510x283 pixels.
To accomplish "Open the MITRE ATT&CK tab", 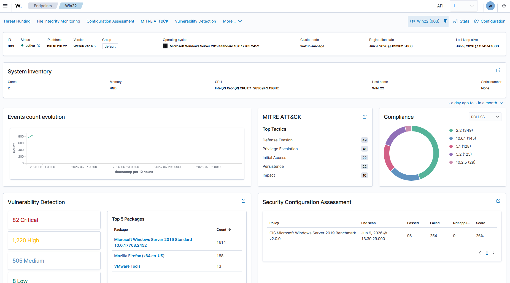I will 155,21.
